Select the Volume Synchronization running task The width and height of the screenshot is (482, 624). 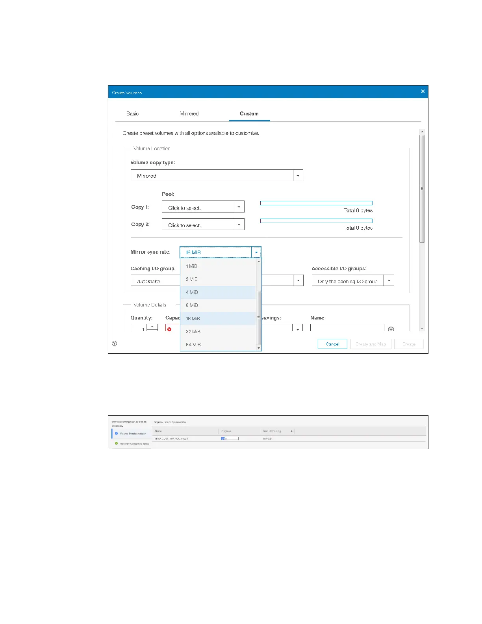coord(133,434)
